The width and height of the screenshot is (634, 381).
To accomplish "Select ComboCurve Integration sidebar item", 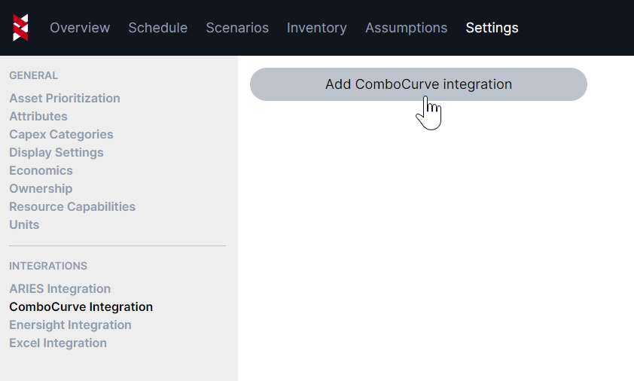I will pyautogui.click(x=81, y=307).
